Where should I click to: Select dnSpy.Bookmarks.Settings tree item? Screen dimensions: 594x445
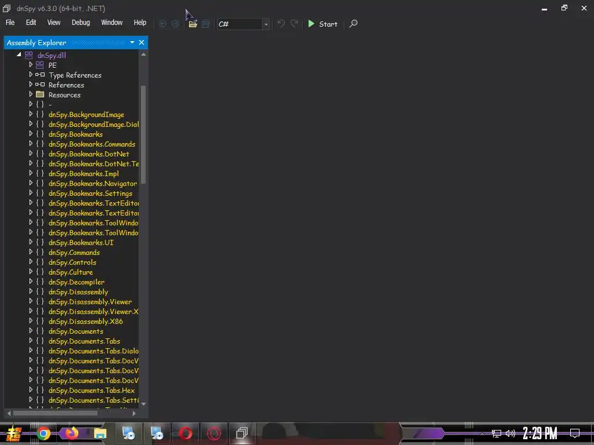pos(90,193)
